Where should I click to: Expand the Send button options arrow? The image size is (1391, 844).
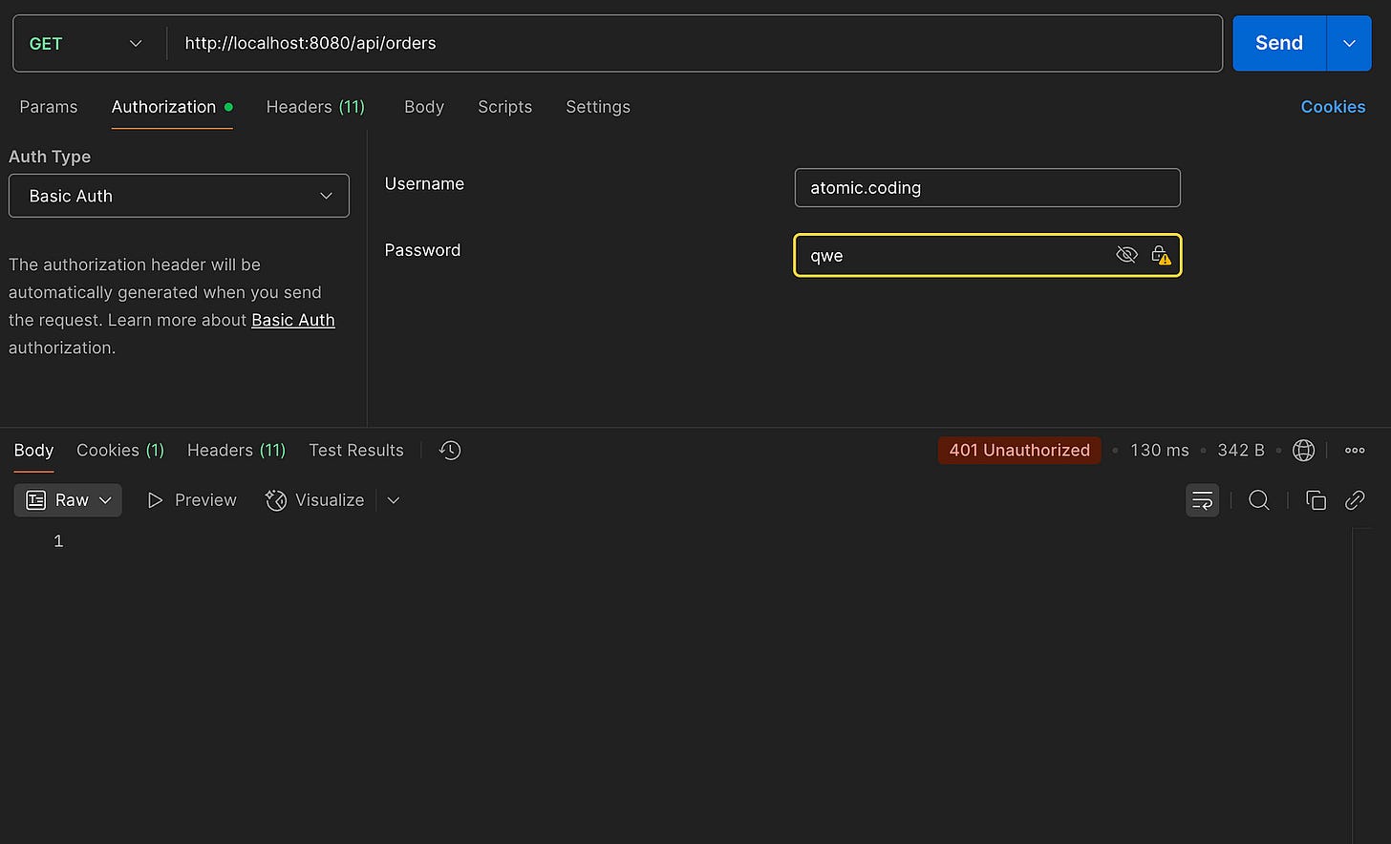(1349, 43)
